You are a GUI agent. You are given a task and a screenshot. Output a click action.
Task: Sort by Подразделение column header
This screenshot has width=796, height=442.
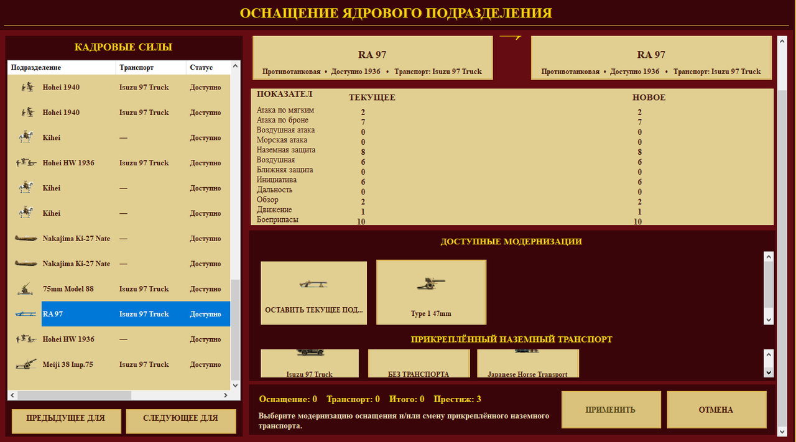(x=62, y=67)
